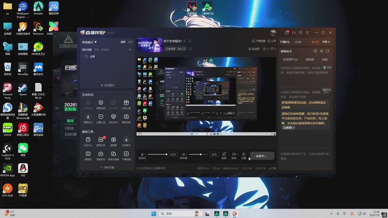
Task: Click the 全站榜 ranking button
Action: pyautogui.click(x=254, y=49)
